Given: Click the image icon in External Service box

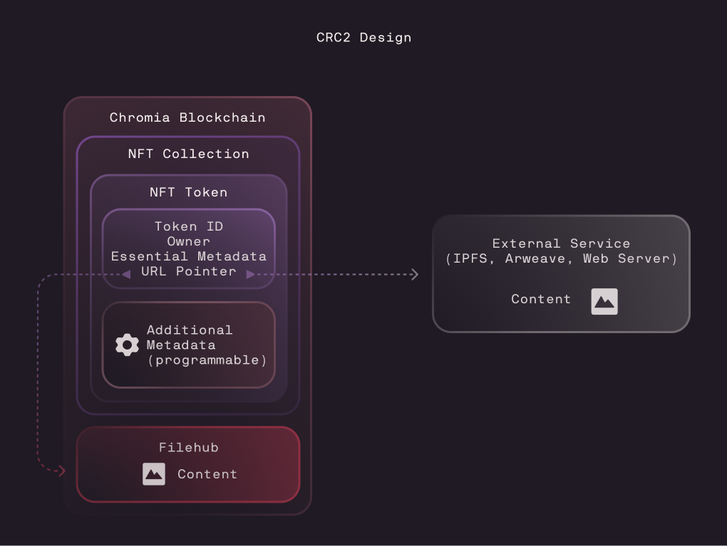Looking at the screenshot, I should pyautogui.click(x=604, y=302).
